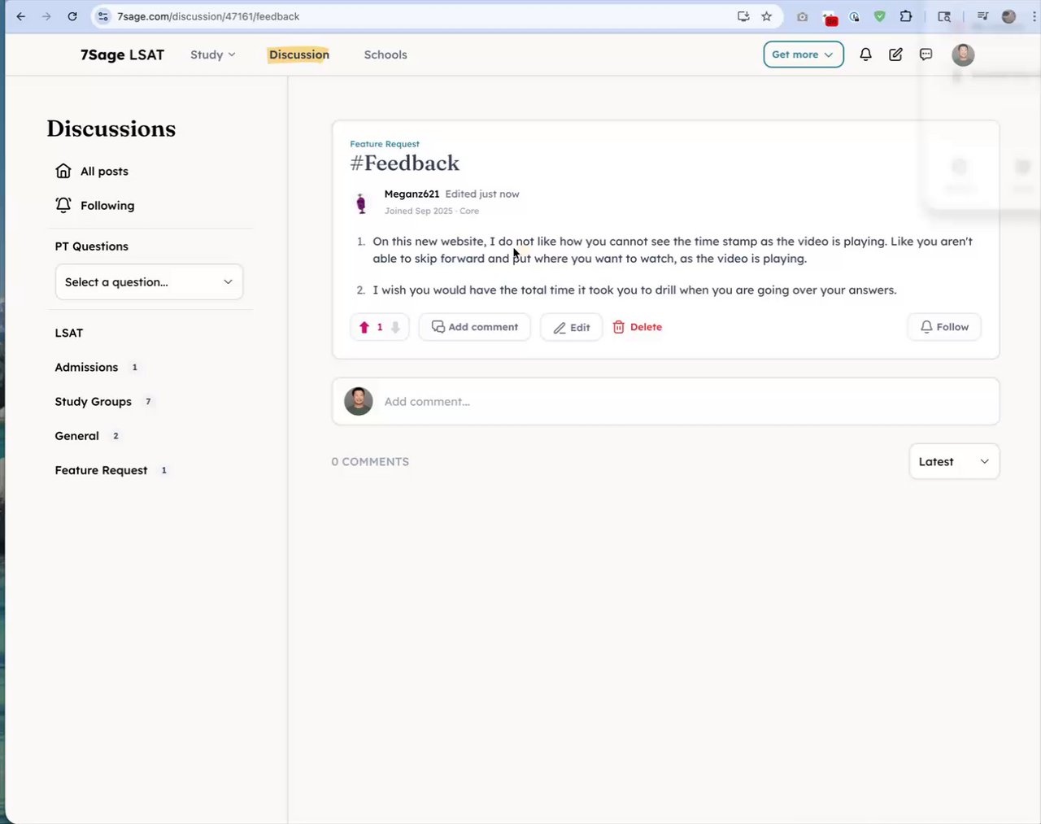The image size is (1041, 824).
Task: Click the #Feedback post title
Action: point(405,163)
